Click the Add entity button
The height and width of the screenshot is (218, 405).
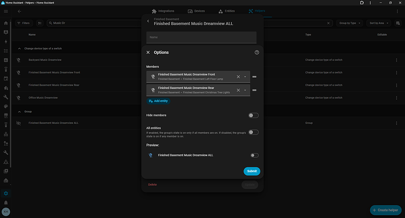[x=158, y=101]
